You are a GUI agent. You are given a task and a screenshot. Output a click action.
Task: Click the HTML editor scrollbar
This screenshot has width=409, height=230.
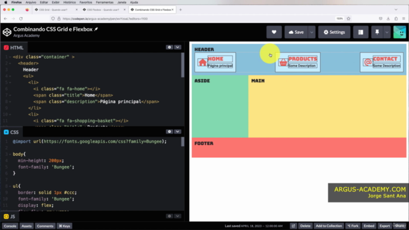pyautogui.click(x=183, y=65)
